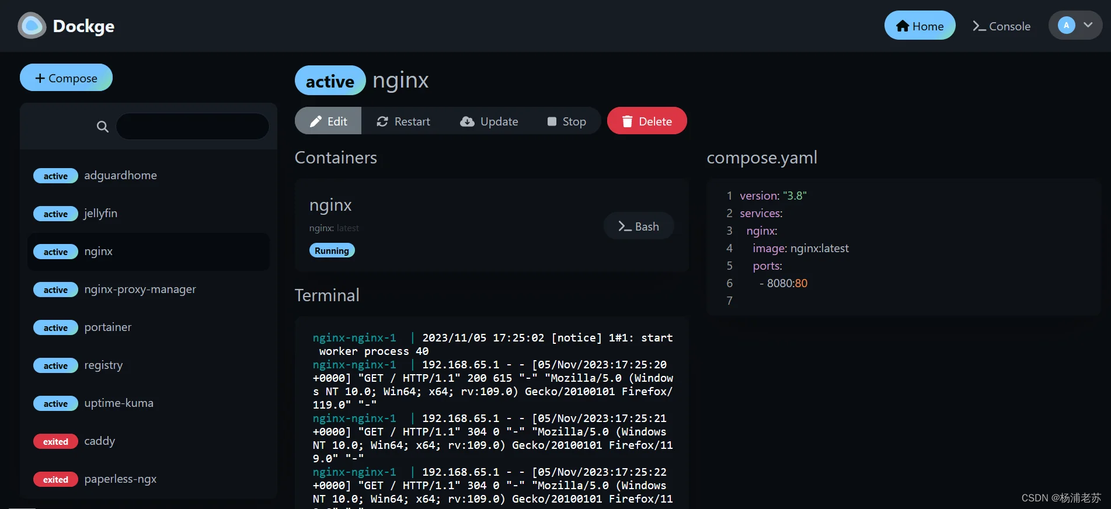Click the 'start worker process 40' log line
Viewport: 1111px width, 509px height.
[x=493, y=344]
